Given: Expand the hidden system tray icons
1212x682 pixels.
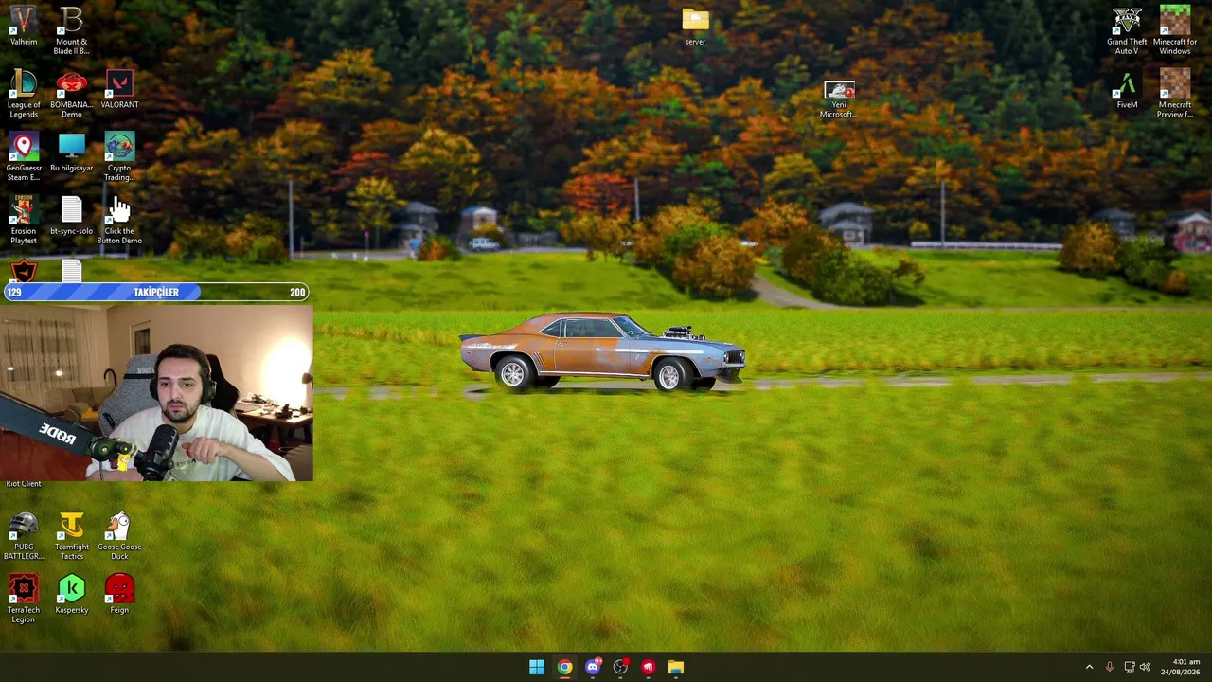Looking at the screenshot, I should pos(1089,667).
